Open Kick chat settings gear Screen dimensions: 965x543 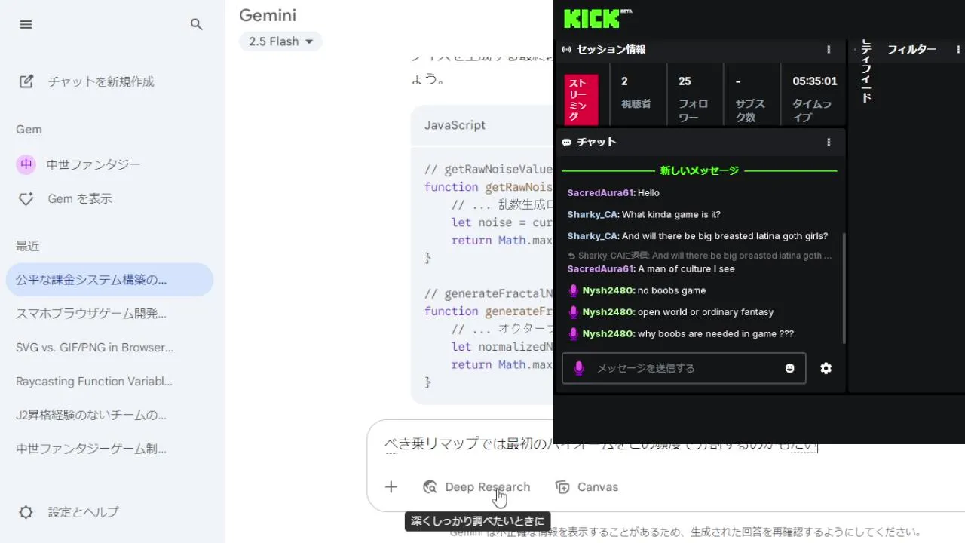(826, 368)
